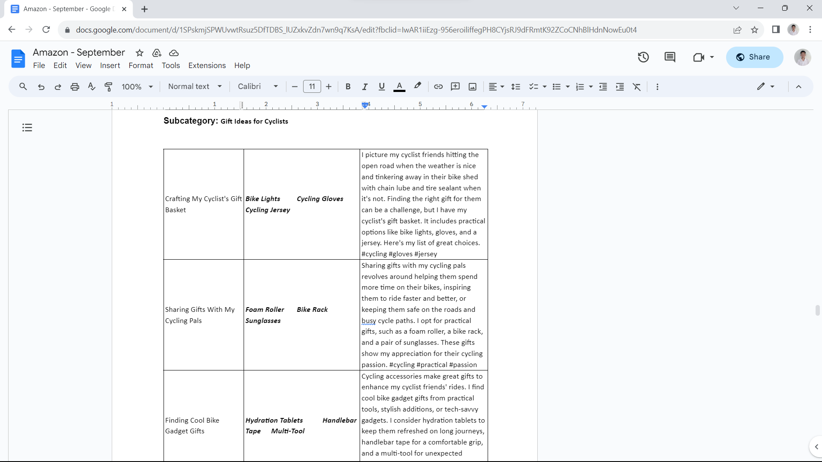
Task: Open the Edit menu
Action: pos(60,65)
